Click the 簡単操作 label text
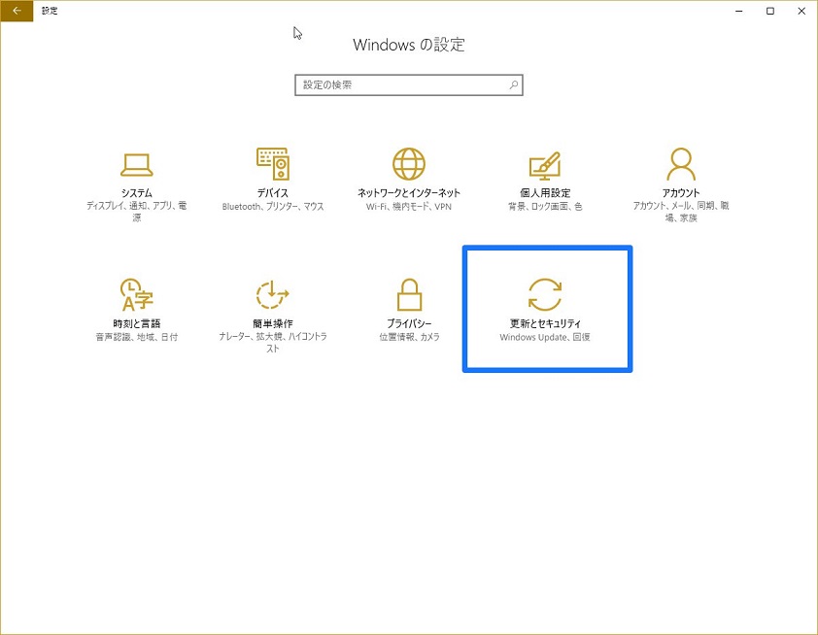This screenshot has height=635, width=818. pos(273,323)
